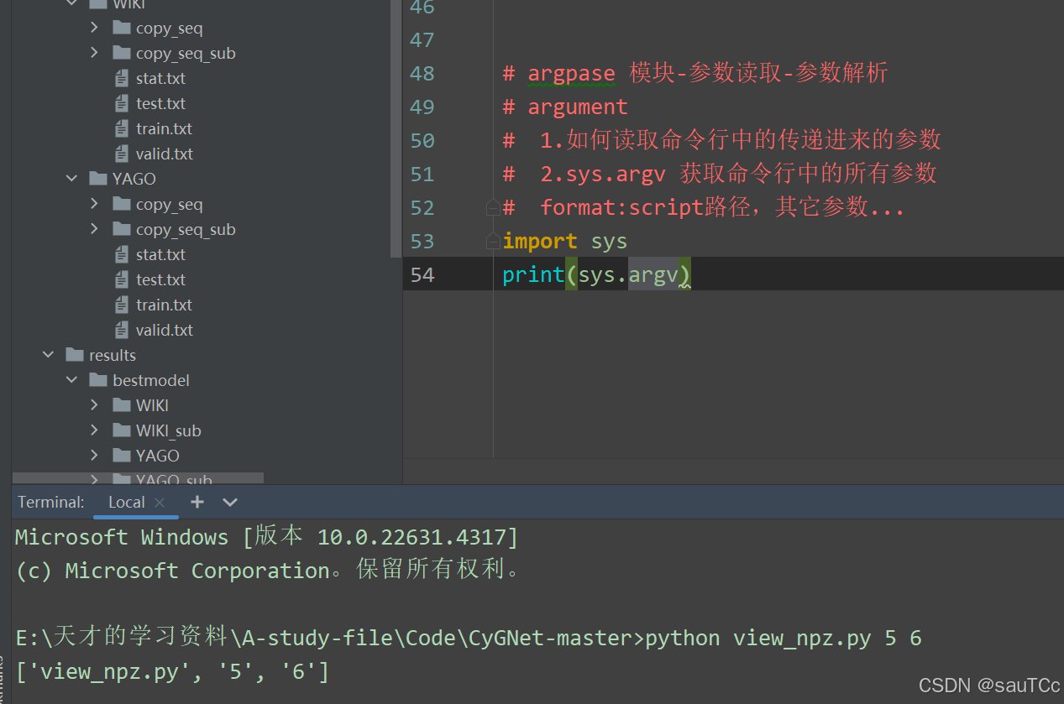Expand YAGO folder inside bestmodel
The width and height of the screenshot is (1064, 704).
coord(95,456)
